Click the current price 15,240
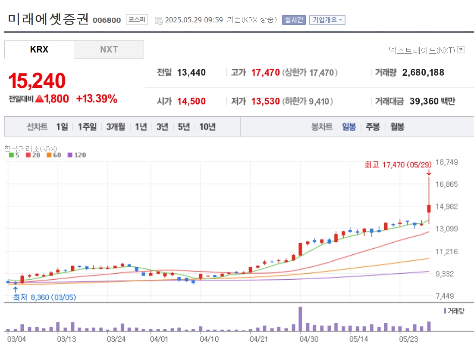The width and height of the screenshot is (474, 355). point(37,81)
